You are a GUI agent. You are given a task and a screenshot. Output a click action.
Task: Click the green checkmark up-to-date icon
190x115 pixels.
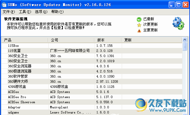139,19
